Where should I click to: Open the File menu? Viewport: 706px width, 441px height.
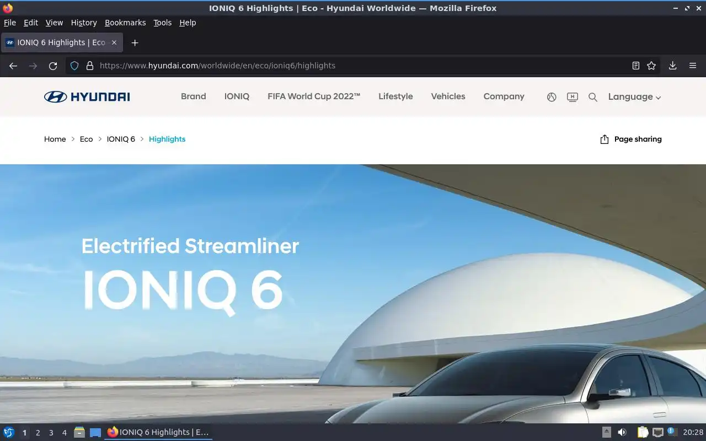pyautogui.click(x=10, y=23)
